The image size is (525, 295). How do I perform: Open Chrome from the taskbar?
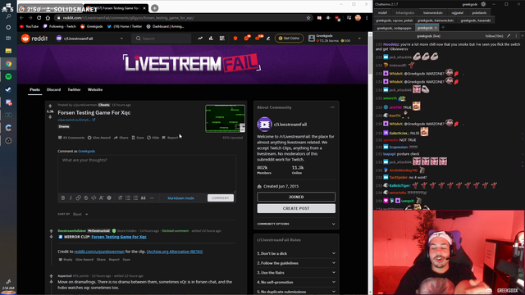click(8, 64)
